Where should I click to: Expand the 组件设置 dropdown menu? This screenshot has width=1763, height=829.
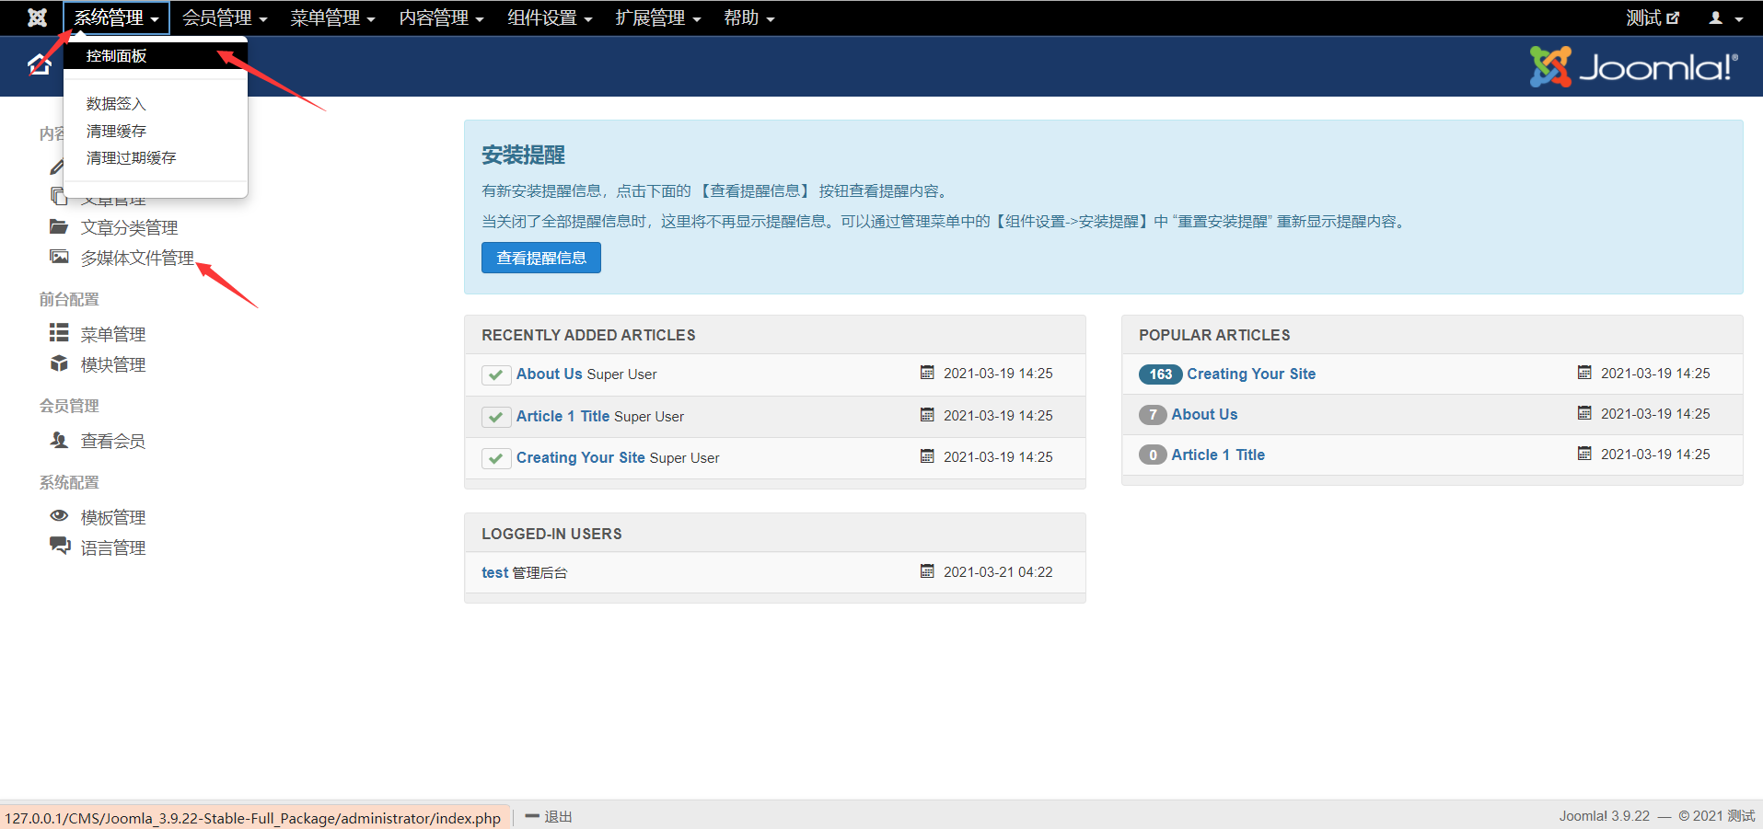pyautogui.click(x=550, y=17)
